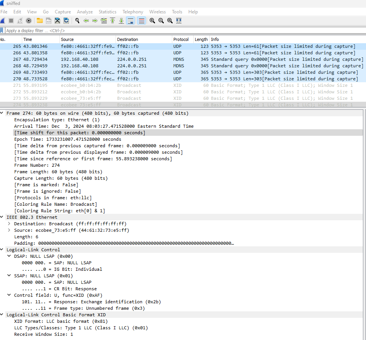Image resolution: width=366 pixels, height=340 pixels.
Task: Open the Statistics menu
Action: [107, 11]
